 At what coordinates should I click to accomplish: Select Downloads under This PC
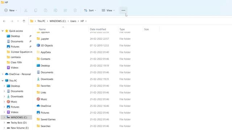coord(17,96)
